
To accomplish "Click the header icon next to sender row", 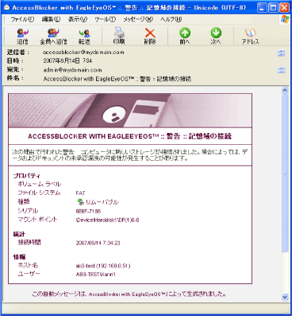I will click(x=281, y=53).
